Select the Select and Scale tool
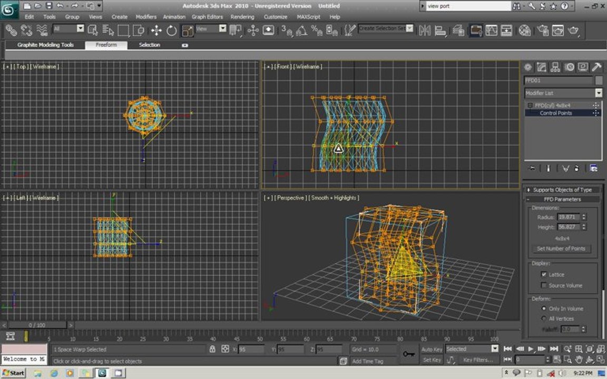This screenshot has height=379, width=607. (x=188, y=31)
